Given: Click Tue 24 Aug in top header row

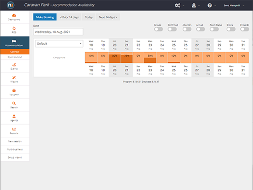Looking at the screenshot, I should point(162,45).
